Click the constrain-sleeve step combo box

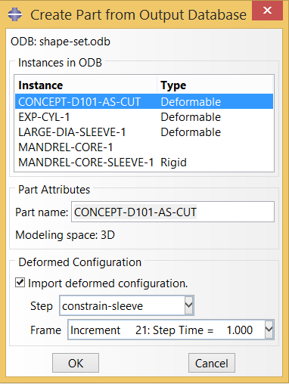pos(126,305)
